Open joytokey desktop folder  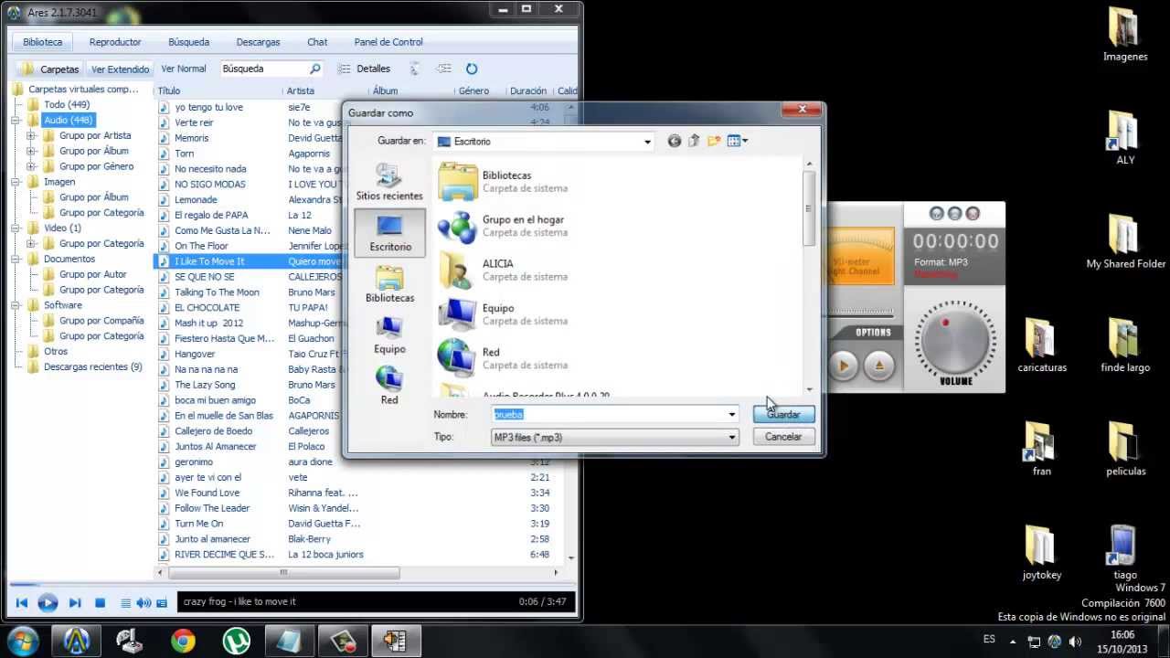(1042, 553)
